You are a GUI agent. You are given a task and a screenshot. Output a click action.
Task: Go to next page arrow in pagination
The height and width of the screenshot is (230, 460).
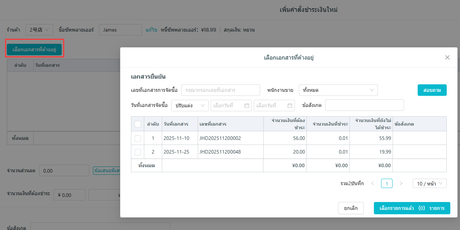401,183
